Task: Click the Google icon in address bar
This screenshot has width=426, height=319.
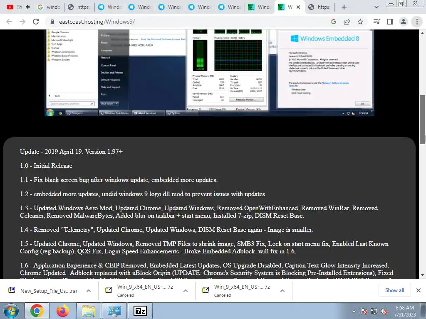Action: [334, 22]
